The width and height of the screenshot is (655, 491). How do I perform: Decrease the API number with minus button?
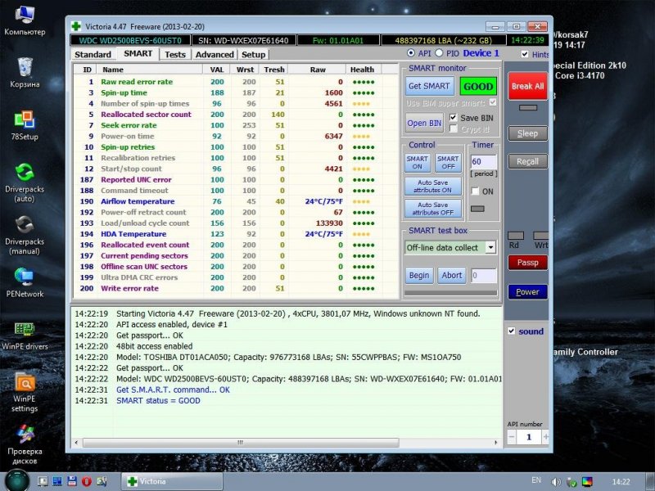tap(511, 438)
